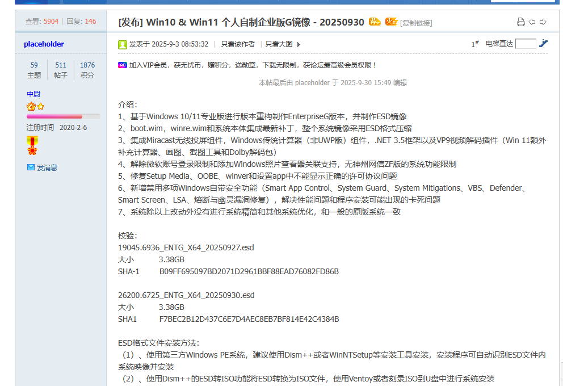The height and width of the screenshot is (386, 563).
Task: Open the author's 1876 积分 points
Action: 87,70
